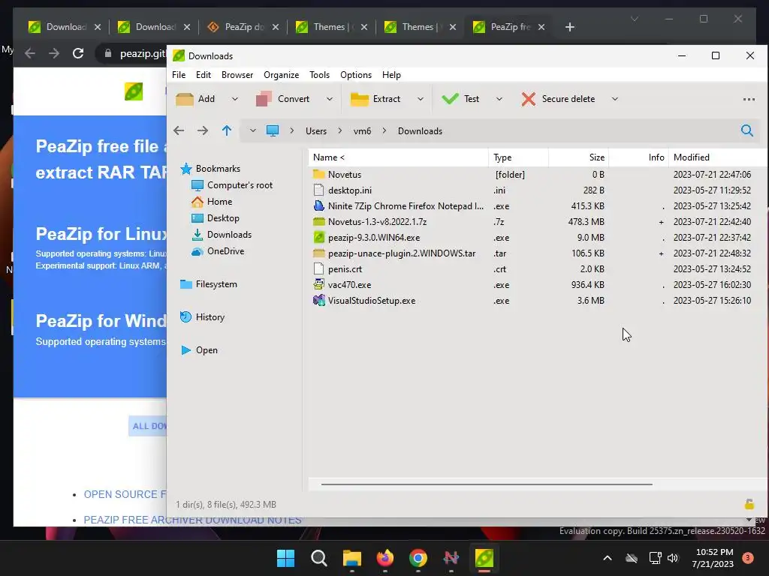The height and width of the screenshot is (576, 769).
Task: Click the Extract folder icon
Action: (x=360, y=99)
